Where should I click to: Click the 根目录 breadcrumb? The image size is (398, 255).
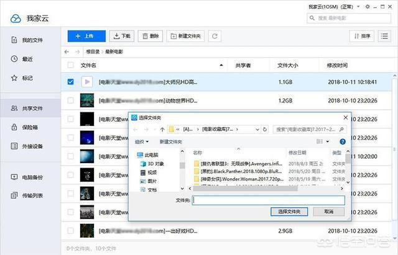pos(93,51)
